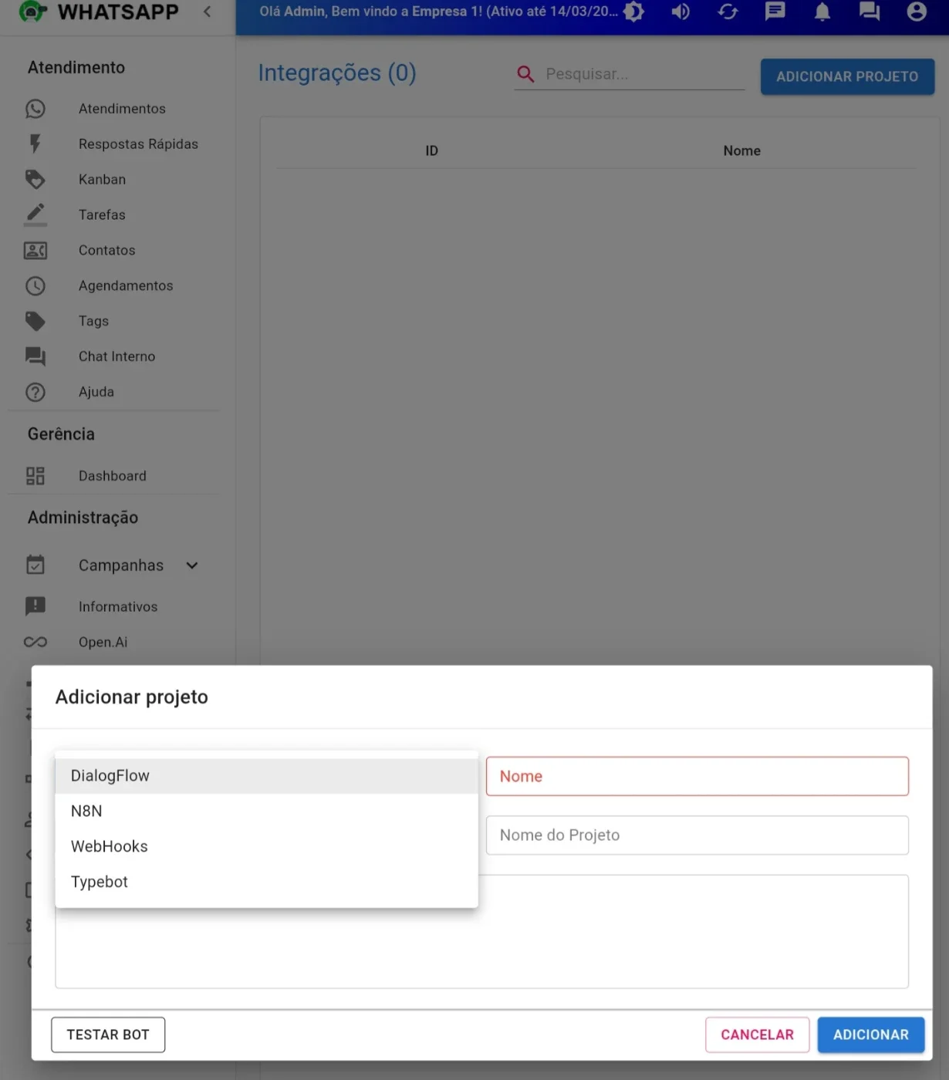Open Kanban from the sidebar
949x1080 pixels.
[x=102, y=180]
